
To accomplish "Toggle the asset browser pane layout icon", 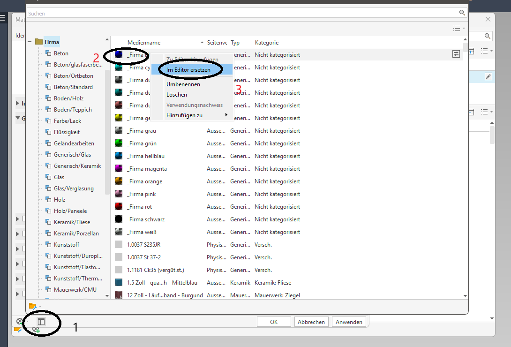I will coord(41,322).
